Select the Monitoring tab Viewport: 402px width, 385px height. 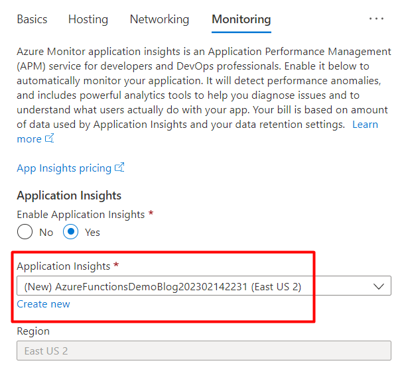[241, 19]
